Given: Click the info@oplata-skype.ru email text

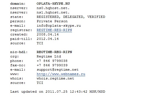Looking at the screenshot, I should pyautogui.click(x=59, y=26).
